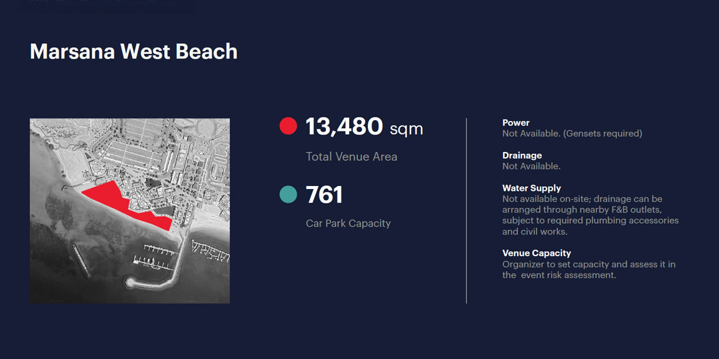719x359 pixels.
Task: Select the Water Supply heading
Action: [x=531, y=188]
